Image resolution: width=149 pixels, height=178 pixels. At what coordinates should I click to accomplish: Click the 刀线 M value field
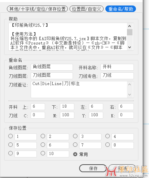(x=67, y=115)
